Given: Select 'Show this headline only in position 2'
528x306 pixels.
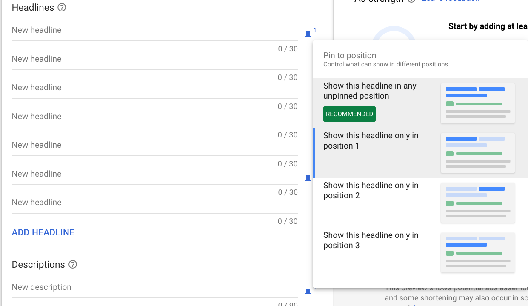Looking at the screenshot, I should pos(371,190).
